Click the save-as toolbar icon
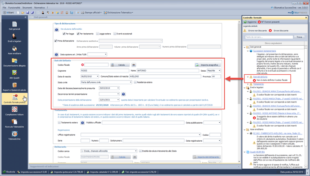310x176 pixels. click(x=32, y=12)
